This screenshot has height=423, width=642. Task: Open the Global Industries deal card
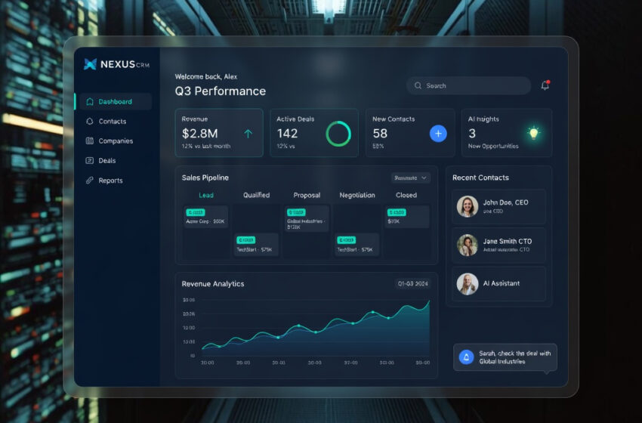point(307,218)
